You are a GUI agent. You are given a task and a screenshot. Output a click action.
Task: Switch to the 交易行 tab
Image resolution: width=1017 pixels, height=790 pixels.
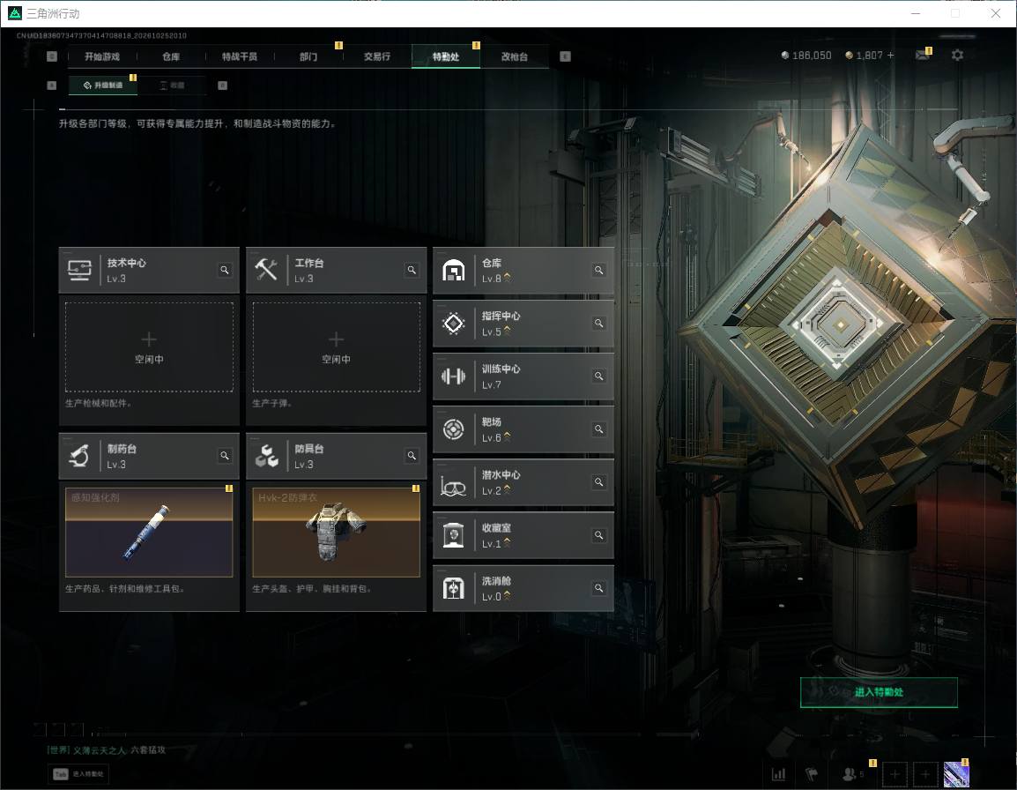point(377,56)
